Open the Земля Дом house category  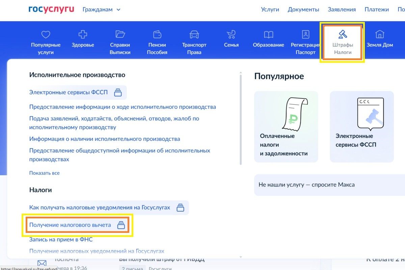coord(380,39)
